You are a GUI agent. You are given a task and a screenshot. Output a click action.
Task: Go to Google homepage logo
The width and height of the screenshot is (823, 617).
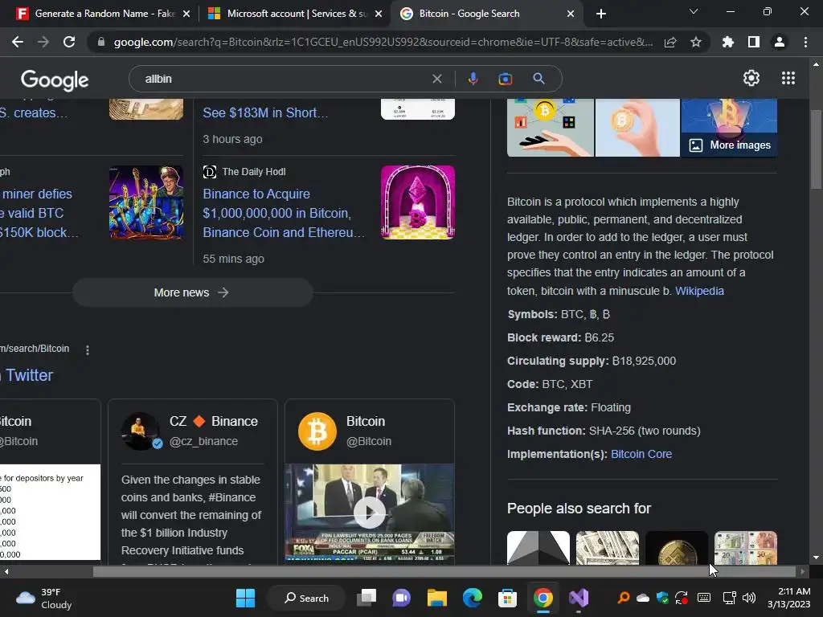55,80
